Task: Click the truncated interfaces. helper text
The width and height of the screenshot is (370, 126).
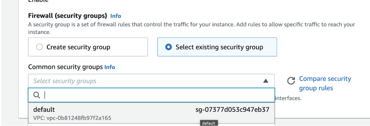Action: point(288,98)
